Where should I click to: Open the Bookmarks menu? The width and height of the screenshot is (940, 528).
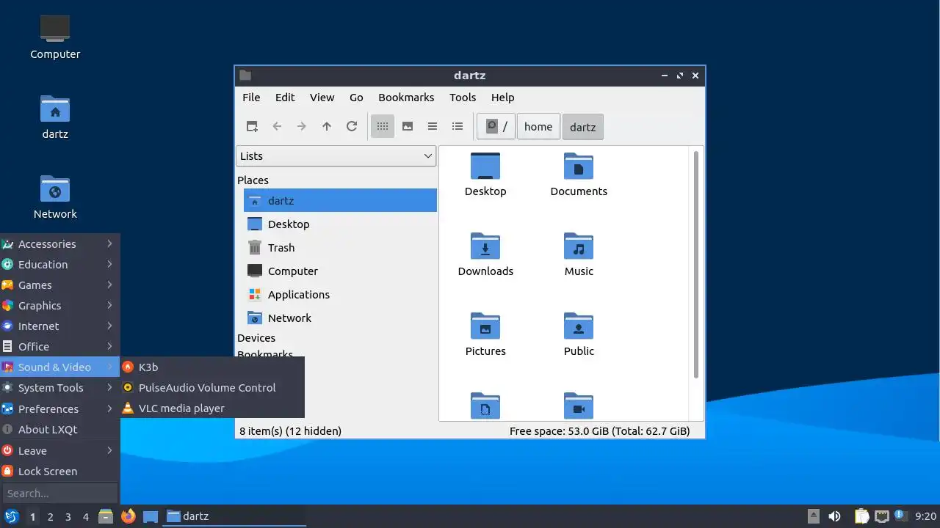(406, 97)
